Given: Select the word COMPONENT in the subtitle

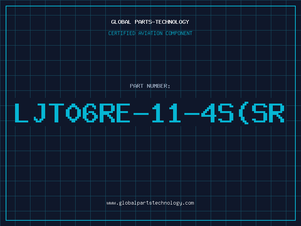Looking at the screenshot, I should tap(179, 33).
